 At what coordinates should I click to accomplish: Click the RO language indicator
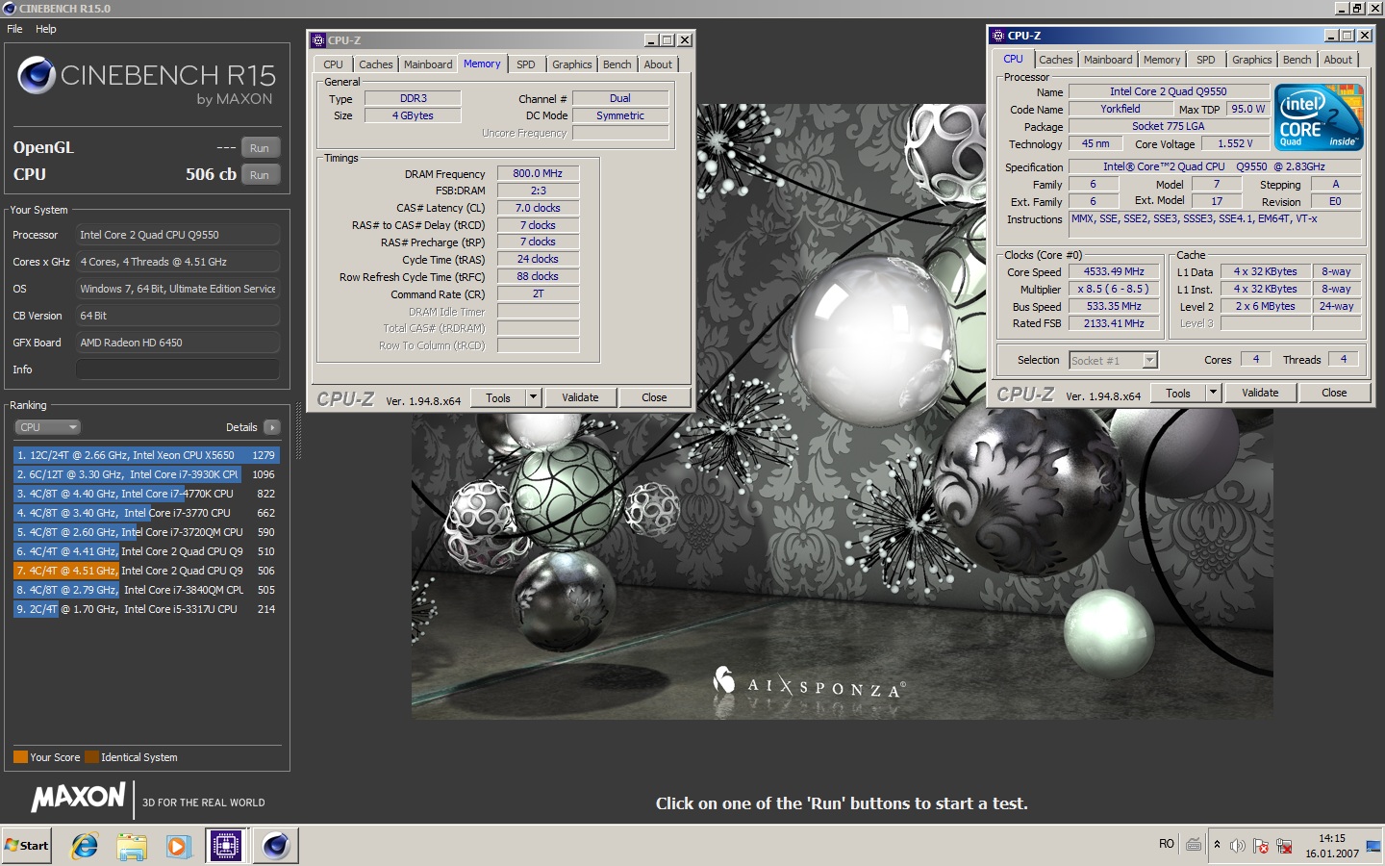[x=1167, y=844]
